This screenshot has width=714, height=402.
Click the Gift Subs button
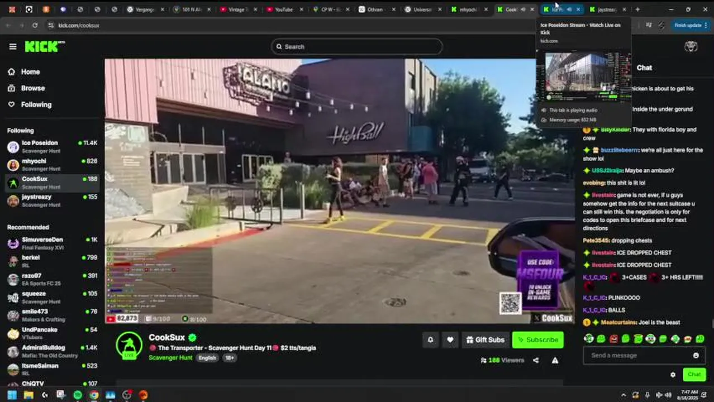(485, 339)
